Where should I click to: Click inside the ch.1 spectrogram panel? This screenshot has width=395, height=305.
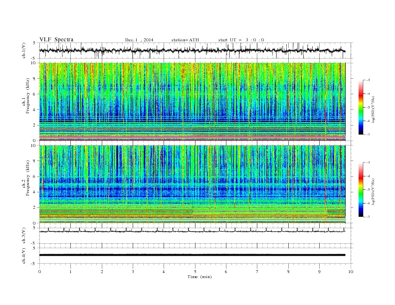coord(192,102)
